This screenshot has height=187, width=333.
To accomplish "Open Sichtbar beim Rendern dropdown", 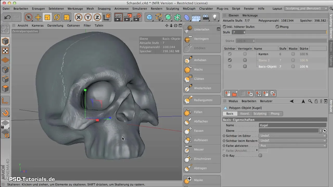I will (x=293, y=141).
